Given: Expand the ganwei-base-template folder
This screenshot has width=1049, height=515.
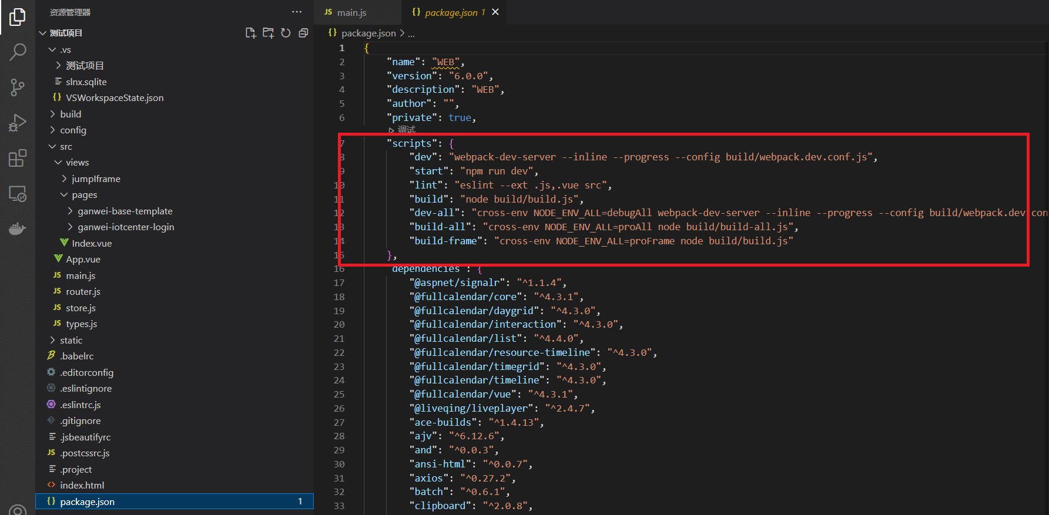Looking at the screenshot, I should 125,211.
